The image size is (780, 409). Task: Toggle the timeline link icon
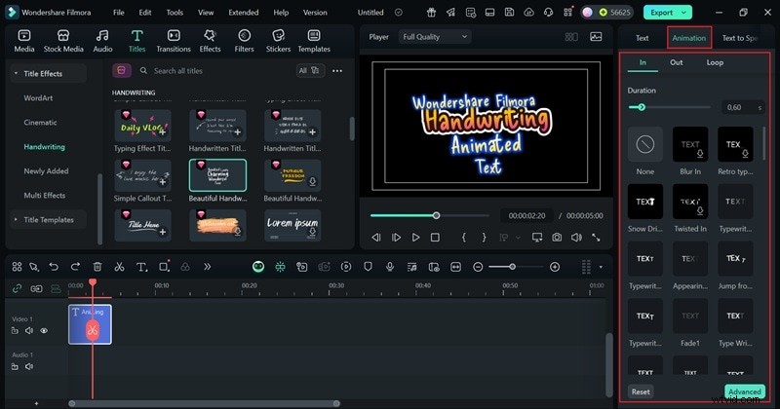coord(17,289)
